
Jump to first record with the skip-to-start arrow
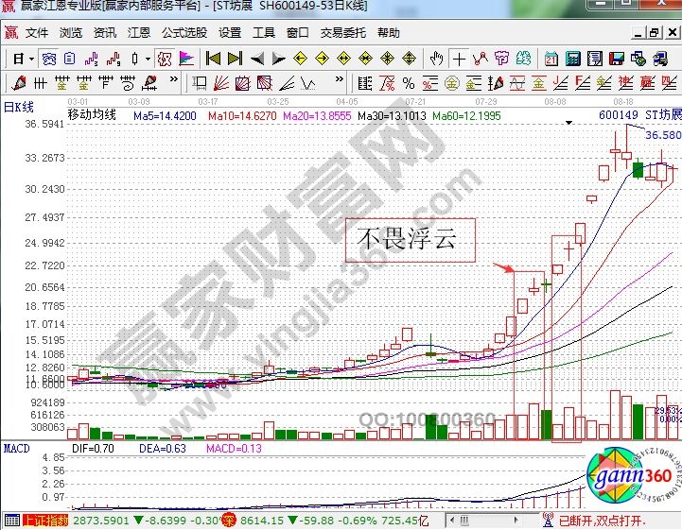(x=213, y=59)
